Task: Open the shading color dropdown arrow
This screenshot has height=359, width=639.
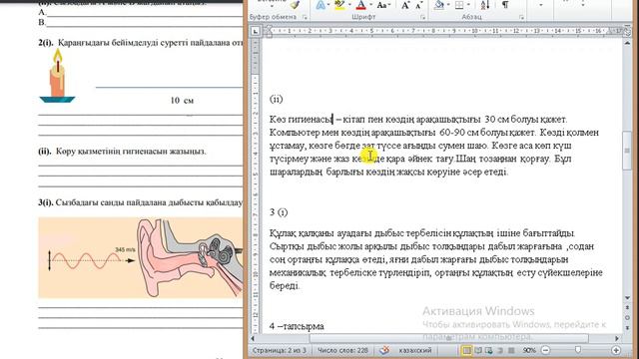Action: pos(448,5)
